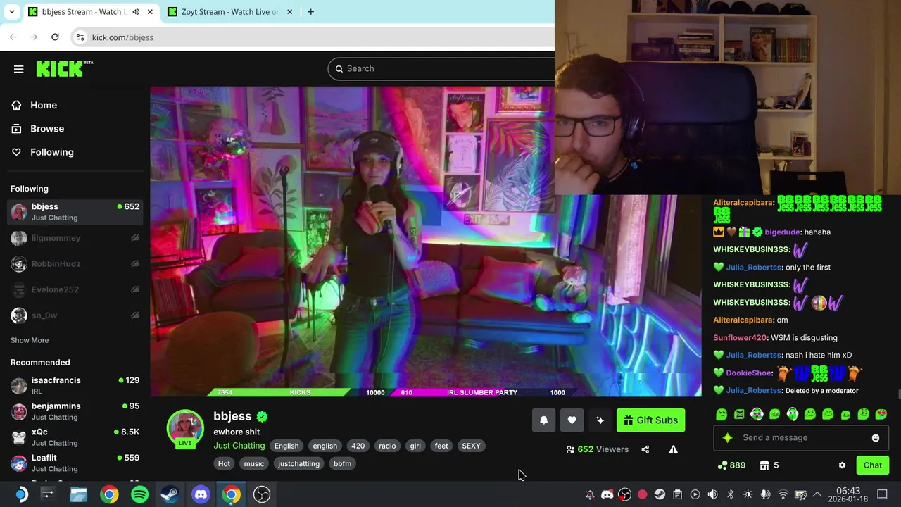
Task: Click the English language tag
Action: coord(286,446)
